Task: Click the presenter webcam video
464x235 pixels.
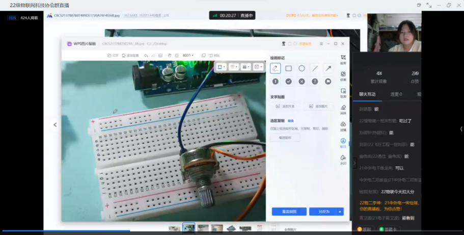Action: [394, 33]
